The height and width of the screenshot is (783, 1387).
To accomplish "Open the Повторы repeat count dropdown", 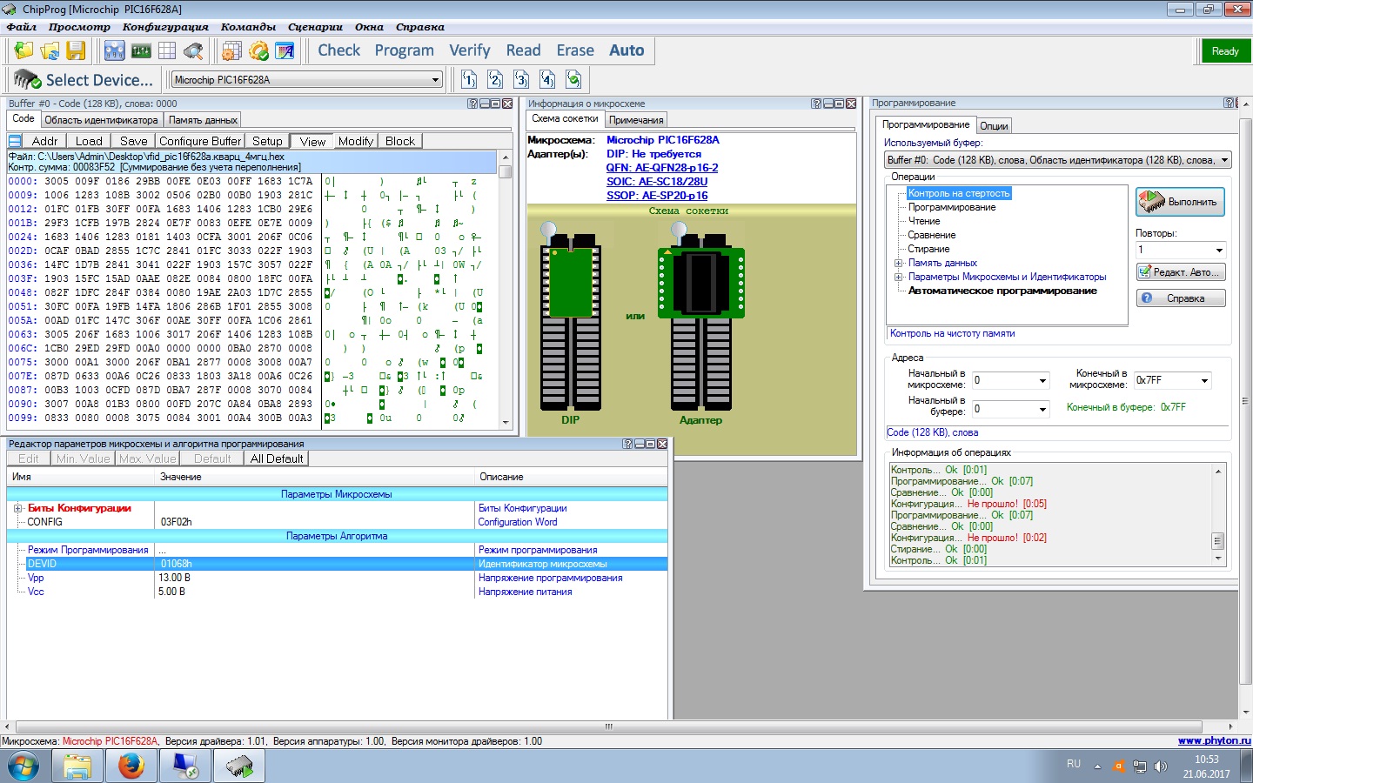I will point(1219,250).
